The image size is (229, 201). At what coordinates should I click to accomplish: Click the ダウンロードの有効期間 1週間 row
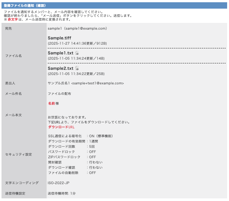pyautogui.click(x=73, y=141)
